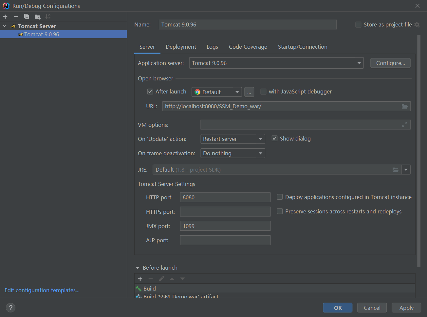Sort configurations alphabetically
Viewport: 427px width, 317px height.
48,17
